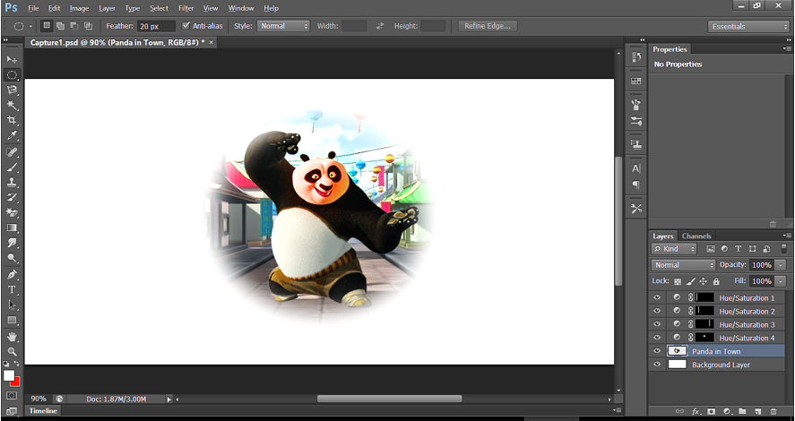795x421 pixels.
Task: Toggle Lock transparent pixels
Action: click(678, 281)
